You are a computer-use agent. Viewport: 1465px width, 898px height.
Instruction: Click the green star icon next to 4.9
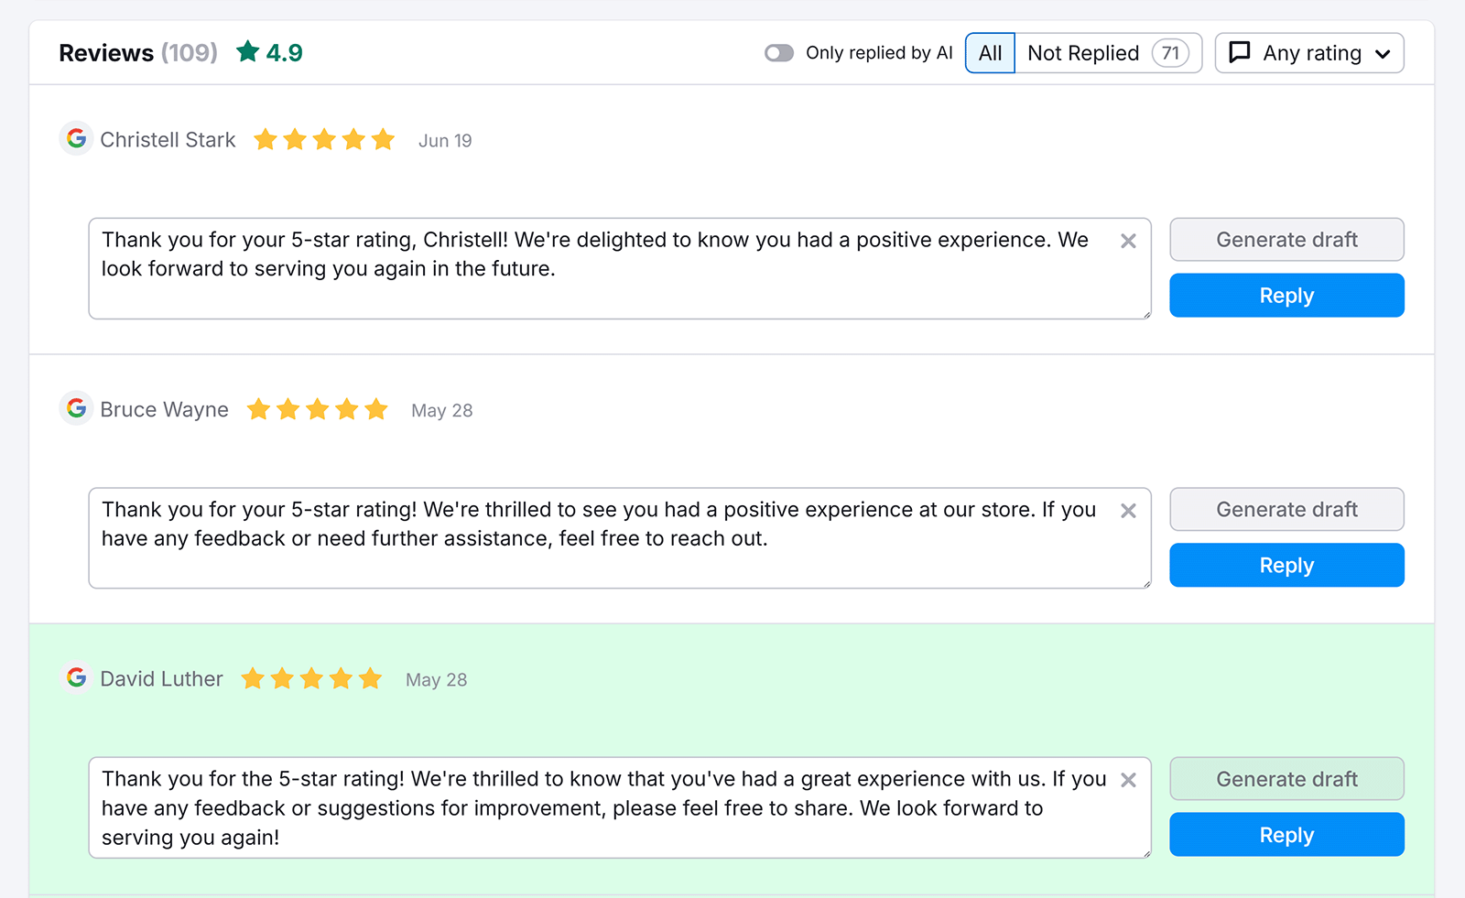245,52
